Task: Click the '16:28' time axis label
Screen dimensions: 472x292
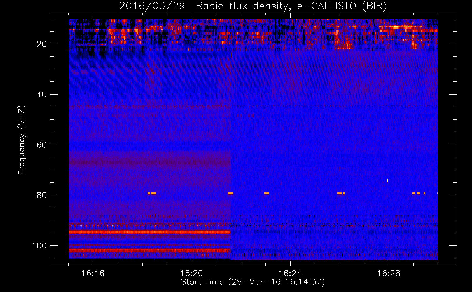Action: click(389, 274)
